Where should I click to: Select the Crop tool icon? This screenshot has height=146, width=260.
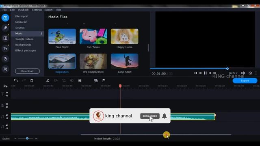tap(64, 80)
